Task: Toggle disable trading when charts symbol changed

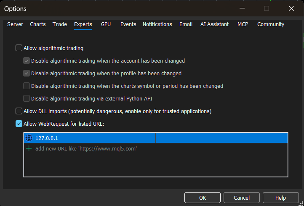Action: (x=27, y=86)
